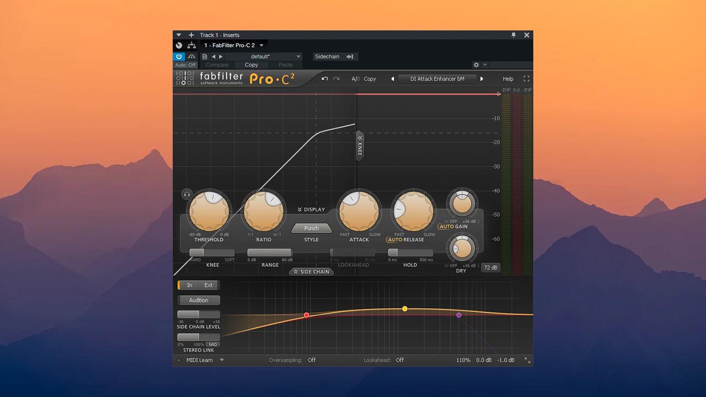
Task: Open the plugin settings gear icon
Action: [x=475, y=65]
